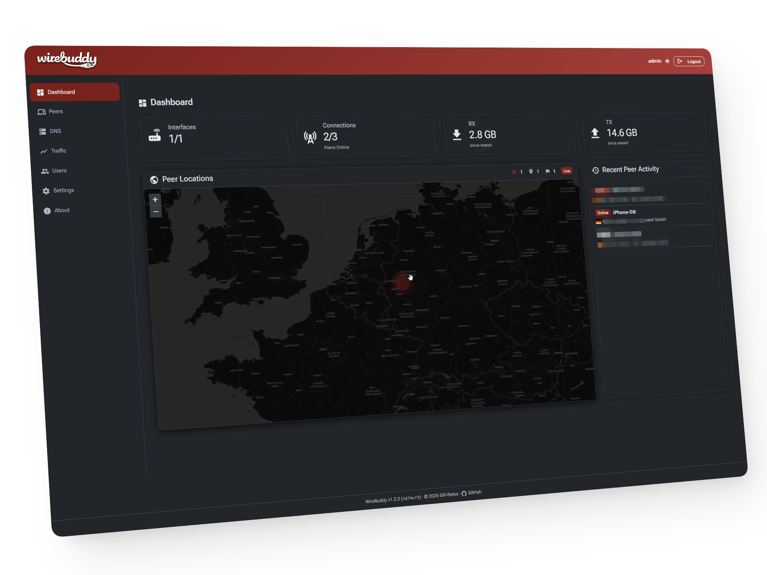The width and height of the screenshot is (767, 575).
Task: View the About page
Action: [62, 210]
